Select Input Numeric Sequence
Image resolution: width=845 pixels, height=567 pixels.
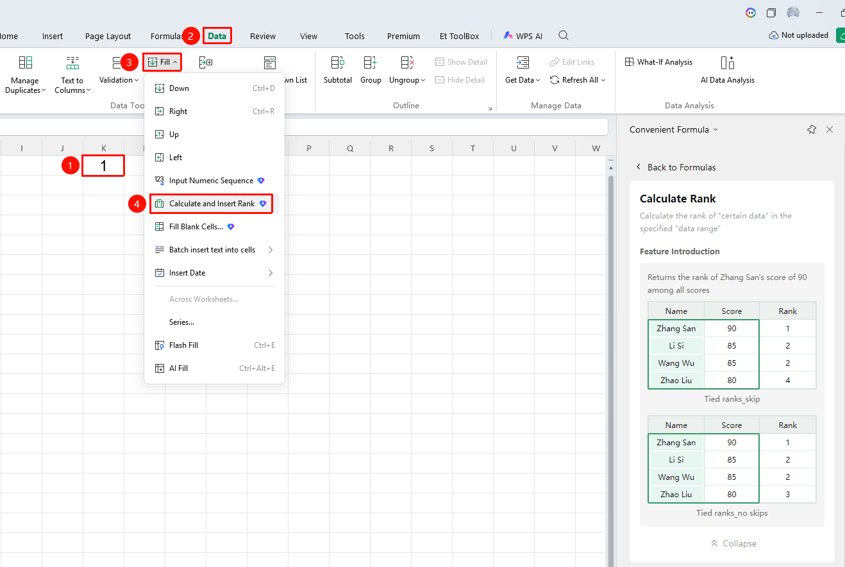215,181
